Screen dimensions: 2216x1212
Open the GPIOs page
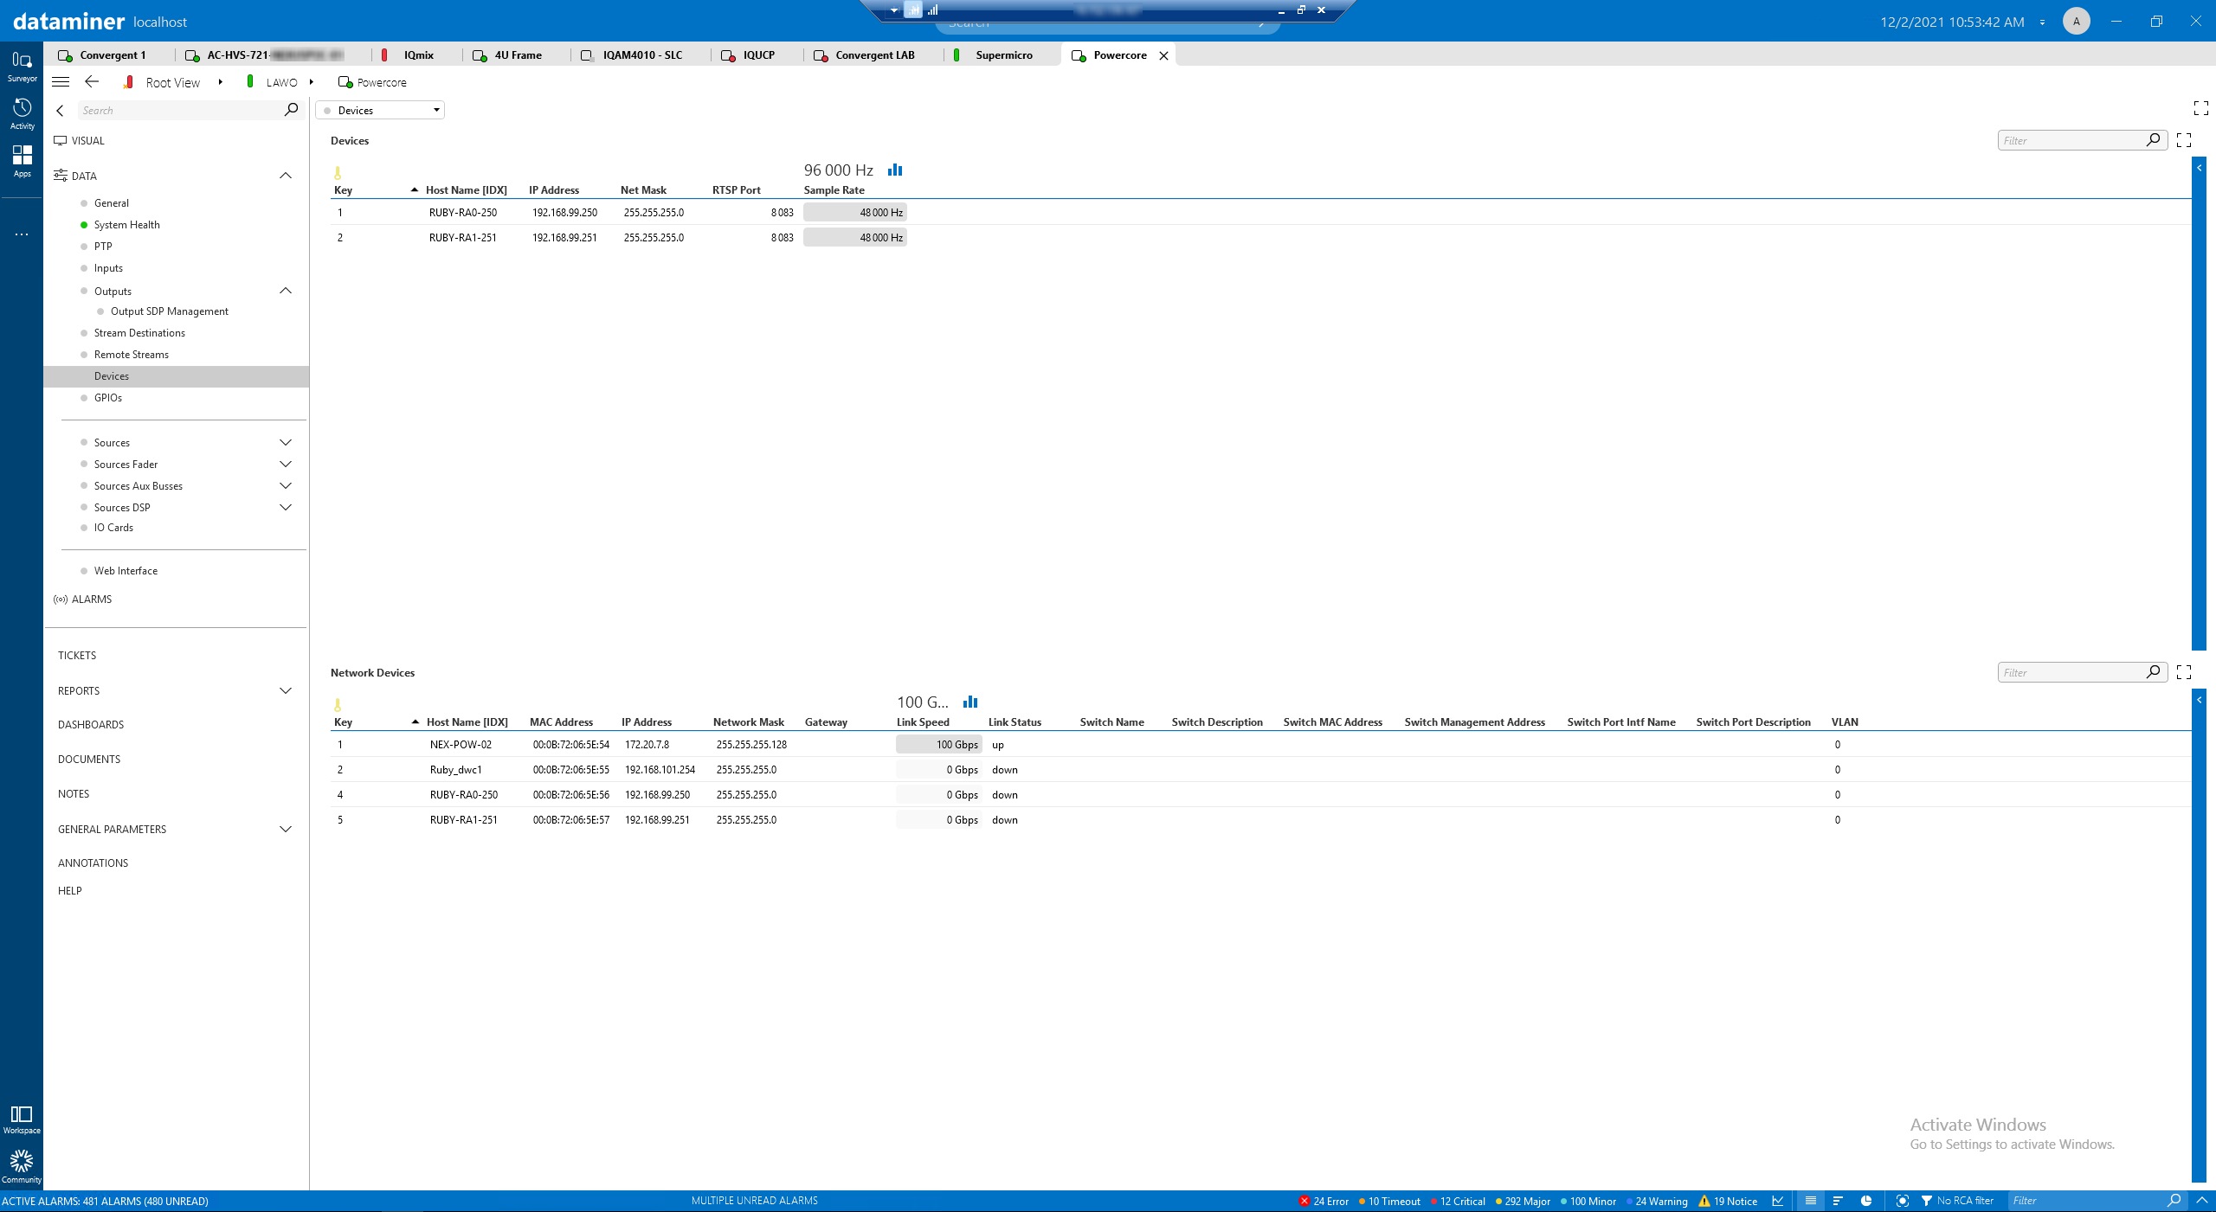point(108,398)
